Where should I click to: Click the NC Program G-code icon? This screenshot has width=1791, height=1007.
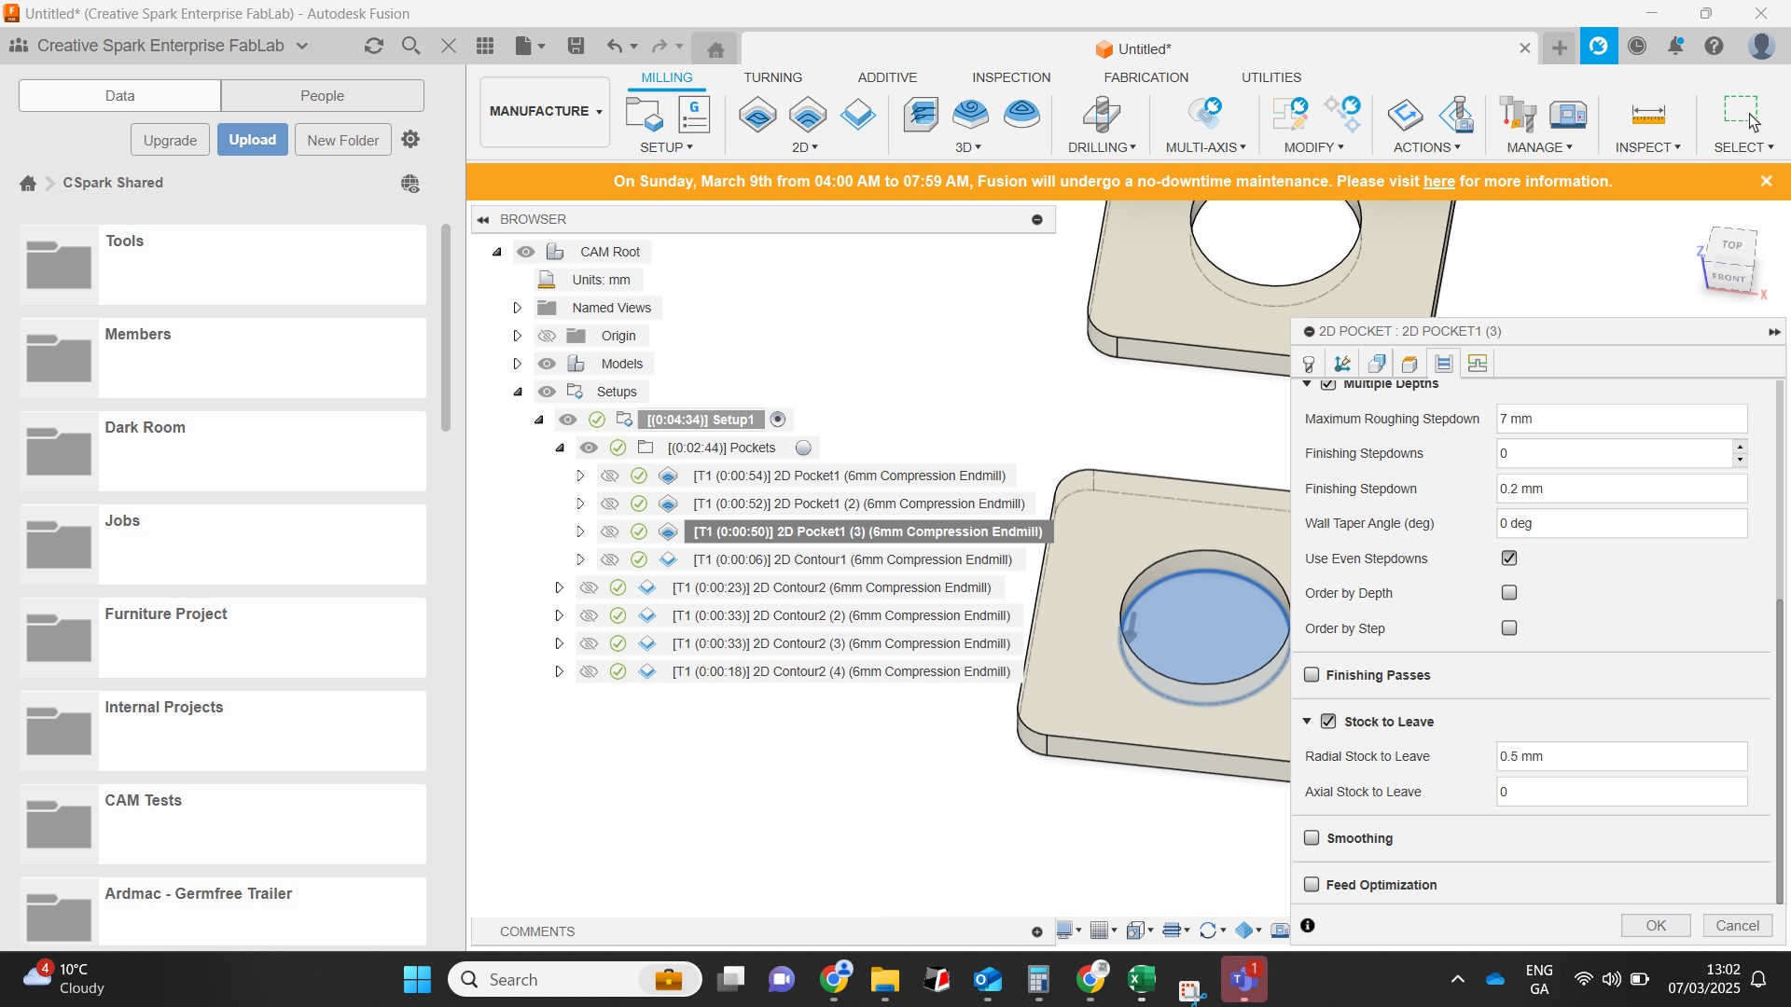[x=693, y=115]
